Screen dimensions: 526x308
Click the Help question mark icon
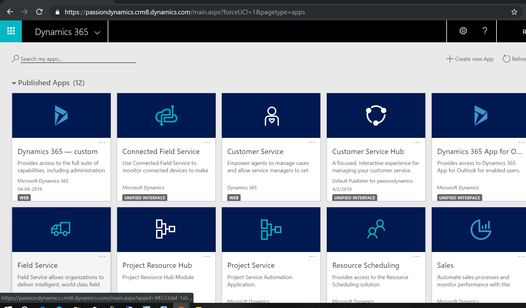point(485,31)
